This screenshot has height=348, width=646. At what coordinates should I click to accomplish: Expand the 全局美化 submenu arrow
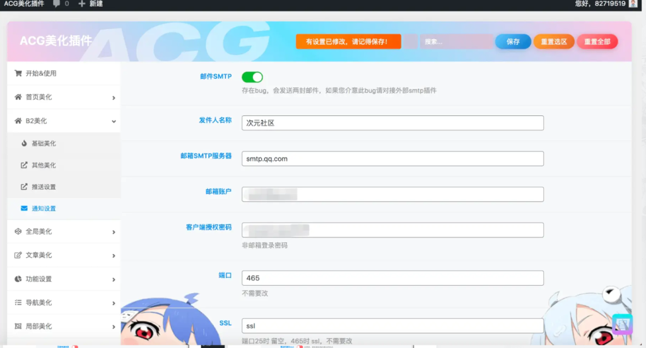pyautogui.click(x=114, y=232)
